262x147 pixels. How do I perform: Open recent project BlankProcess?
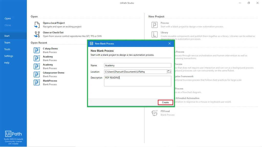(x=50, y=81)
